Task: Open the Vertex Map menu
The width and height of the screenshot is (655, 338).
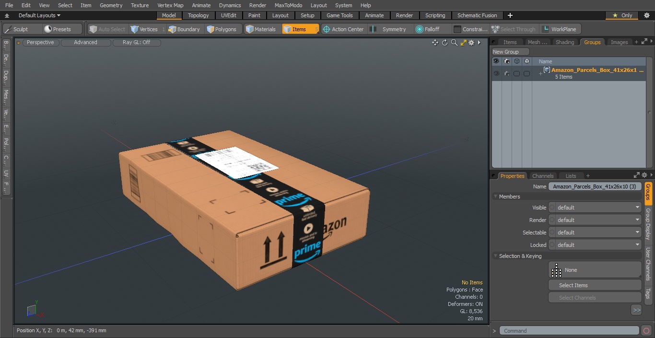Action: 170,5
